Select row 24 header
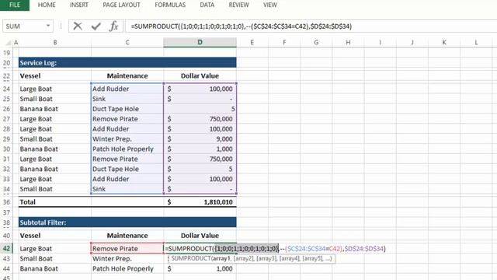 pyautogui.click(x=6, y=89)
